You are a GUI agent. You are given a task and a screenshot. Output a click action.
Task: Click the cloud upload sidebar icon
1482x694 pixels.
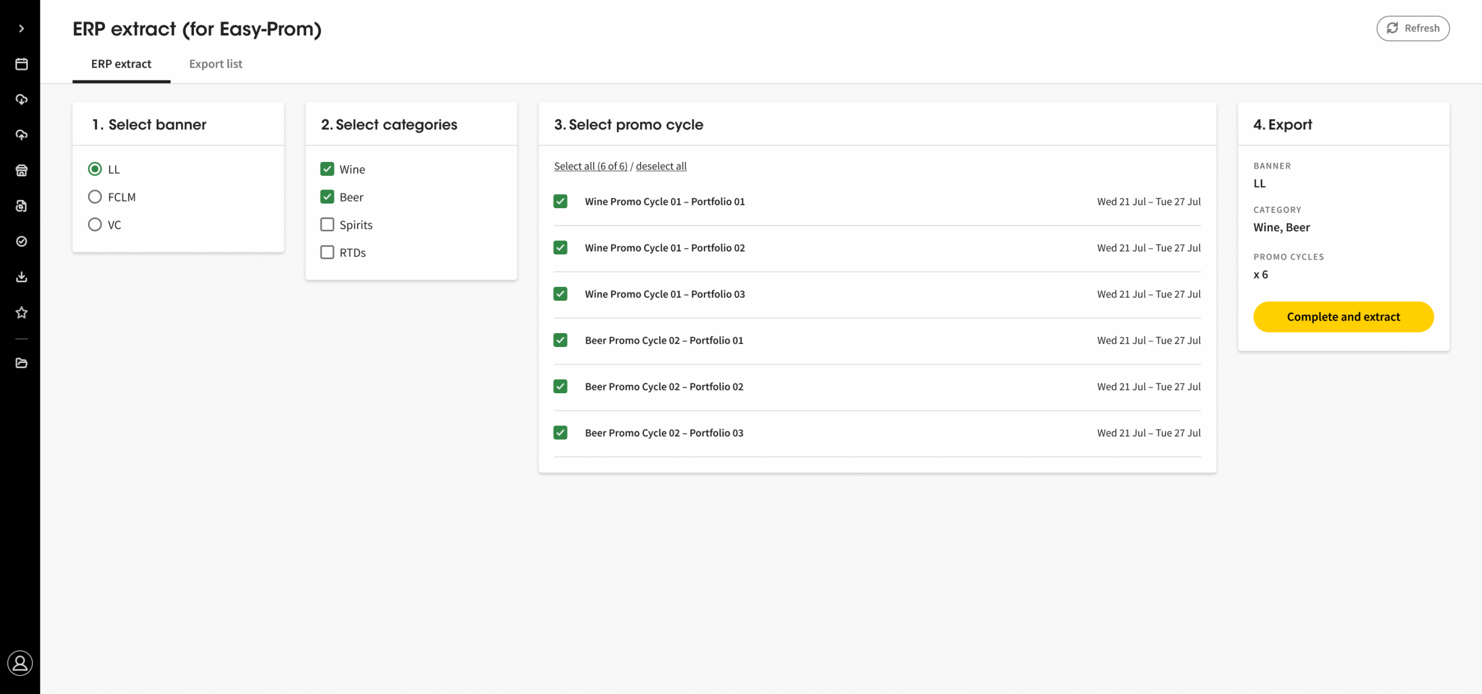coord(21,135)
